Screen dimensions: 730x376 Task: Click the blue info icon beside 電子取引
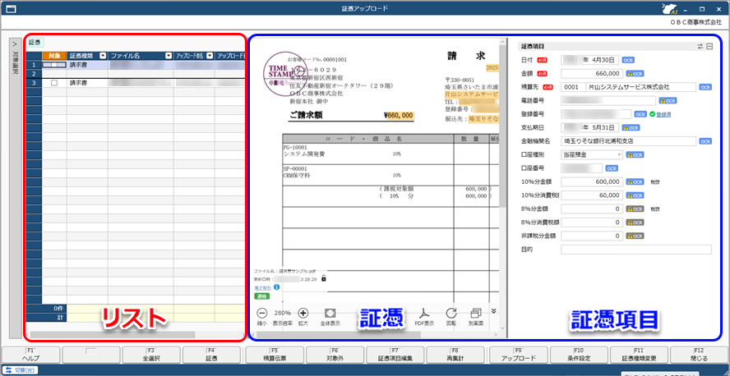point(276,287)
